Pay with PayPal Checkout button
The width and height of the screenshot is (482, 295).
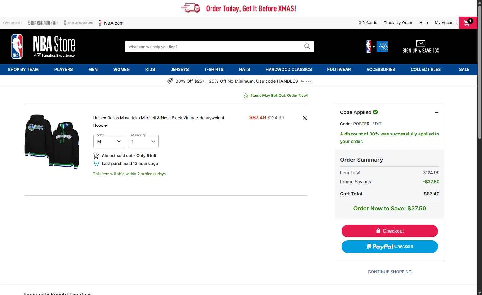pyautogui.click(x=390, y=247)
